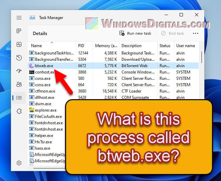The image size is (221, 181).
Task: Click the lsass.exe process icon
Action: (x=32, y=148)
